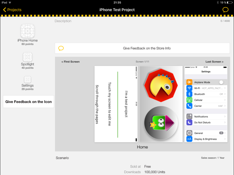Toggle the Airplane Mode switch
The height and width of the screenshot is (175, 234).
tap(222, 82)
